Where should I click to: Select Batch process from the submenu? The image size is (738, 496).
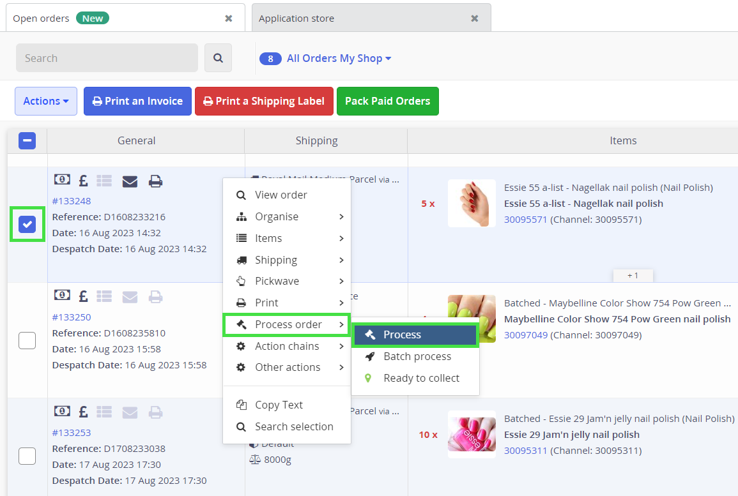click(x=417, y=356)
